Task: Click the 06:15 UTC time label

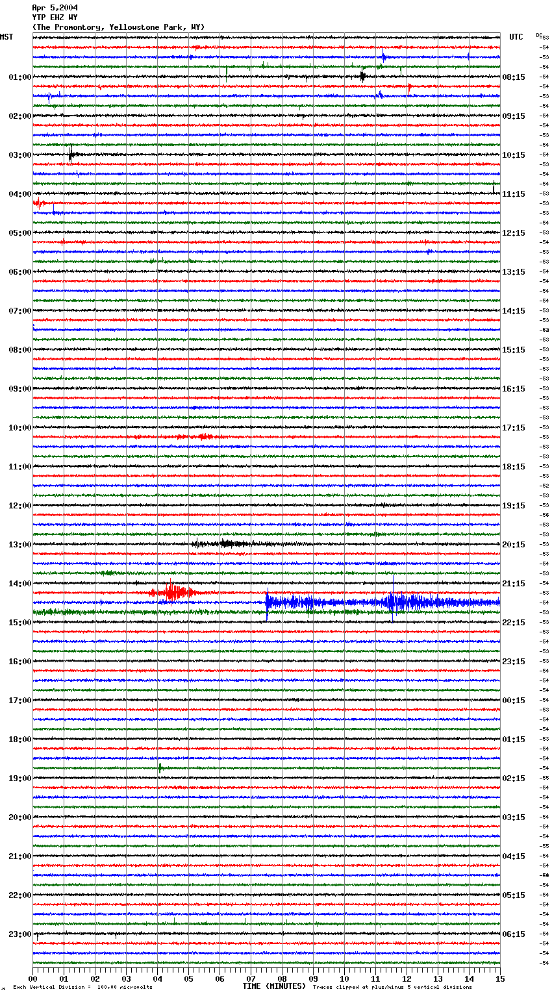Action: click(x=514, y=934)
